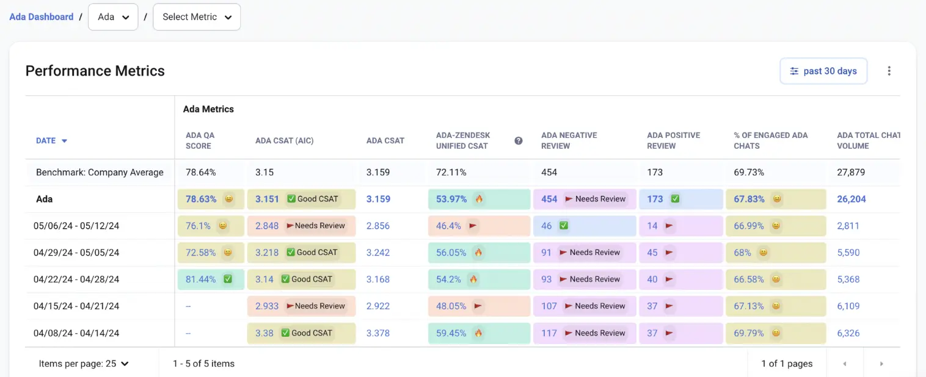Click total chat volume value 26,204
Screen dimensions: 926x377
tap(851, 199)
